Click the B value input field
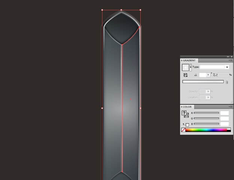The height and width of the screenshot is (180, 234). click(225, 124)
